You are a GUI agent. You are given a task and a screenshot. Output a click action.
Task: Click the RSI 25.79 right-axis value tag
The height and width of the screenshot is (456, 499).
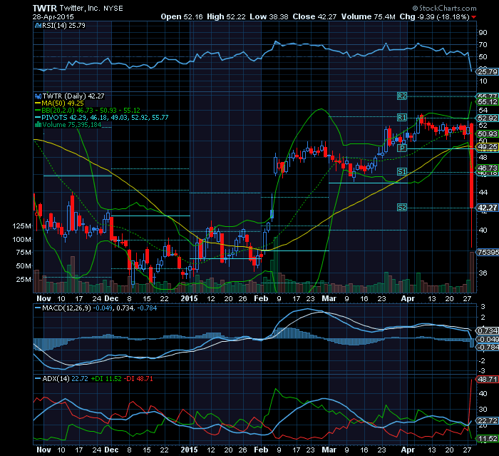click(487, 71)
